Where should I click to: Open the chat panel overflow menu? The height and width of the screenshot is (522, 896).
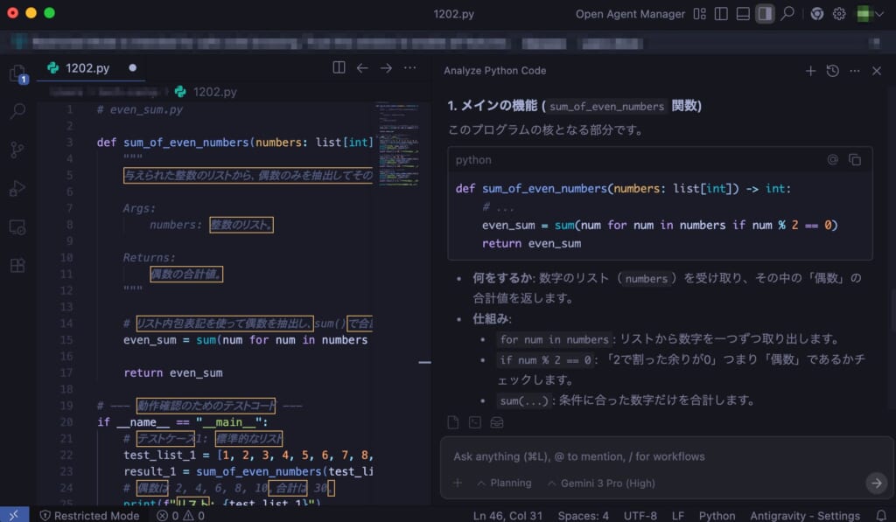click(x=854, y=71)
